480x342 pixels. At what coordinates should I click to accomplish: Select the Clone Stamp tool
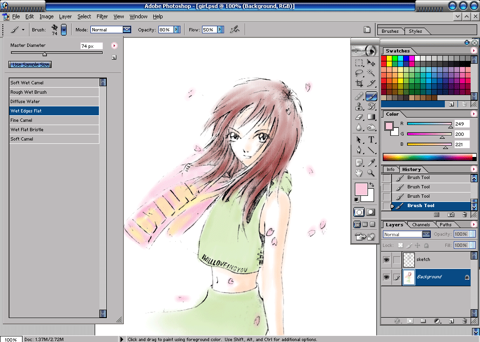[x=359, y=106]
